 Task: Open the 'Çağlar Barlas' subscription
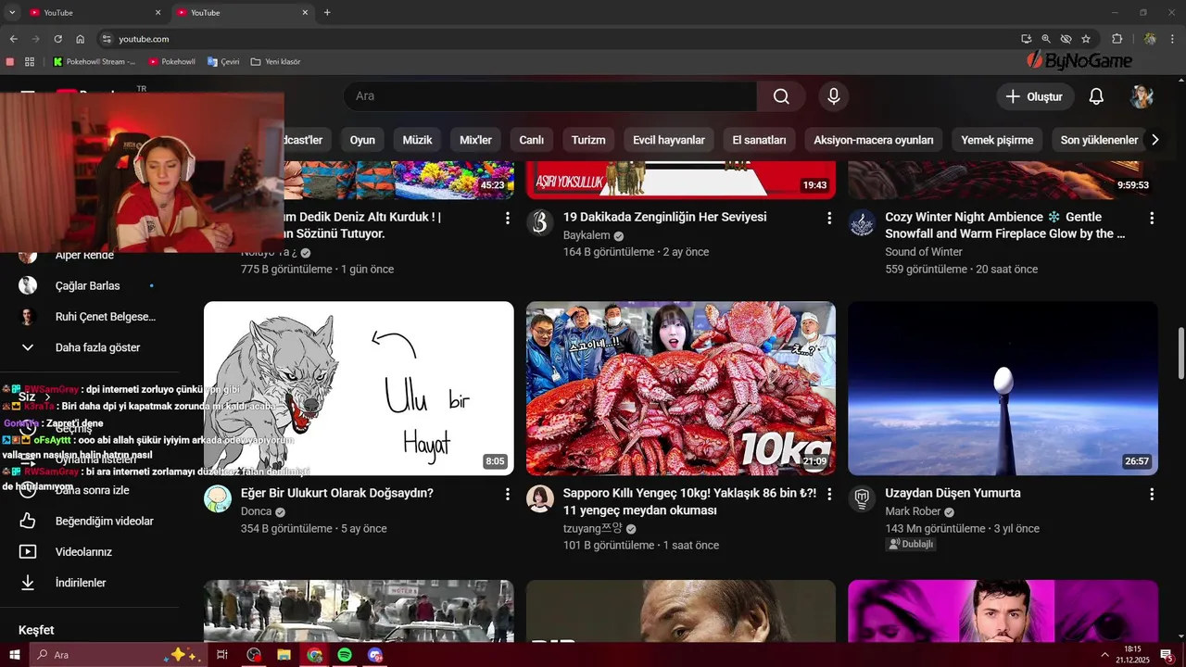point(88,285)
